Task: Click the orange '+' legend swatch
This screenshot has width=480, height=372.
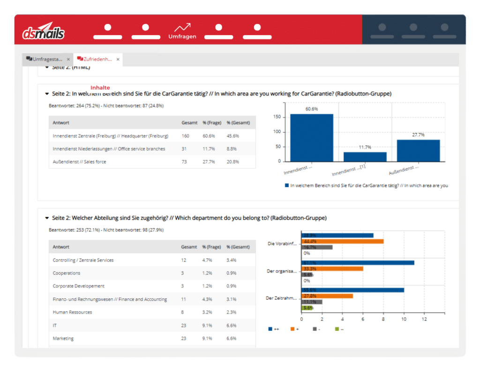Action: 292,329
